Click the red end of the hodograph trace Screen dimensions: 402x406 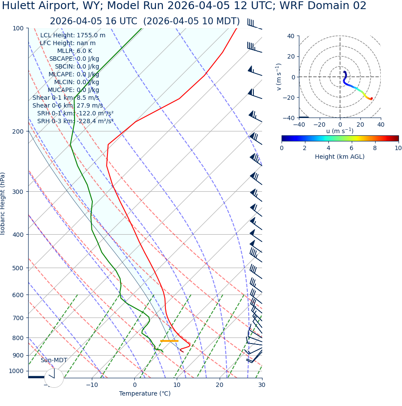pyautogui.click(x=371, y=99)
